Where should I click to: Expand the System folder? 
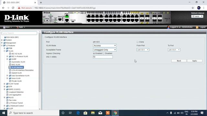click(2, 40)
